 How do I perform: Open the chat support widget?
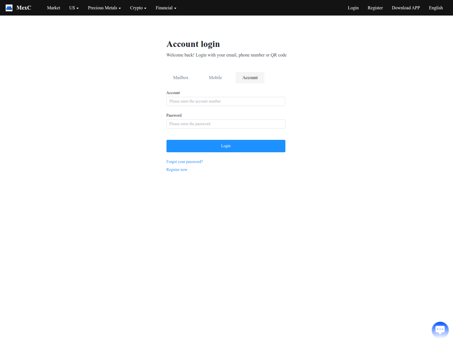[x=440, y=329]
